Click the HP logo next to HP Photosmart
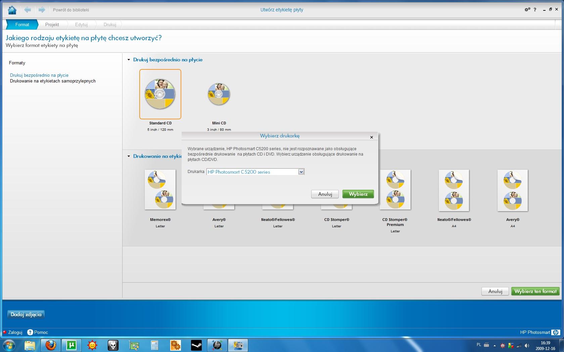Viewport: 564px width, 352px height. click(556, 332)
